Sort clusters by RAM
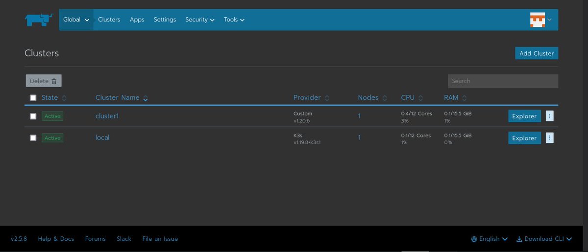This screenshot has height=252, width=588. point(455,98)
